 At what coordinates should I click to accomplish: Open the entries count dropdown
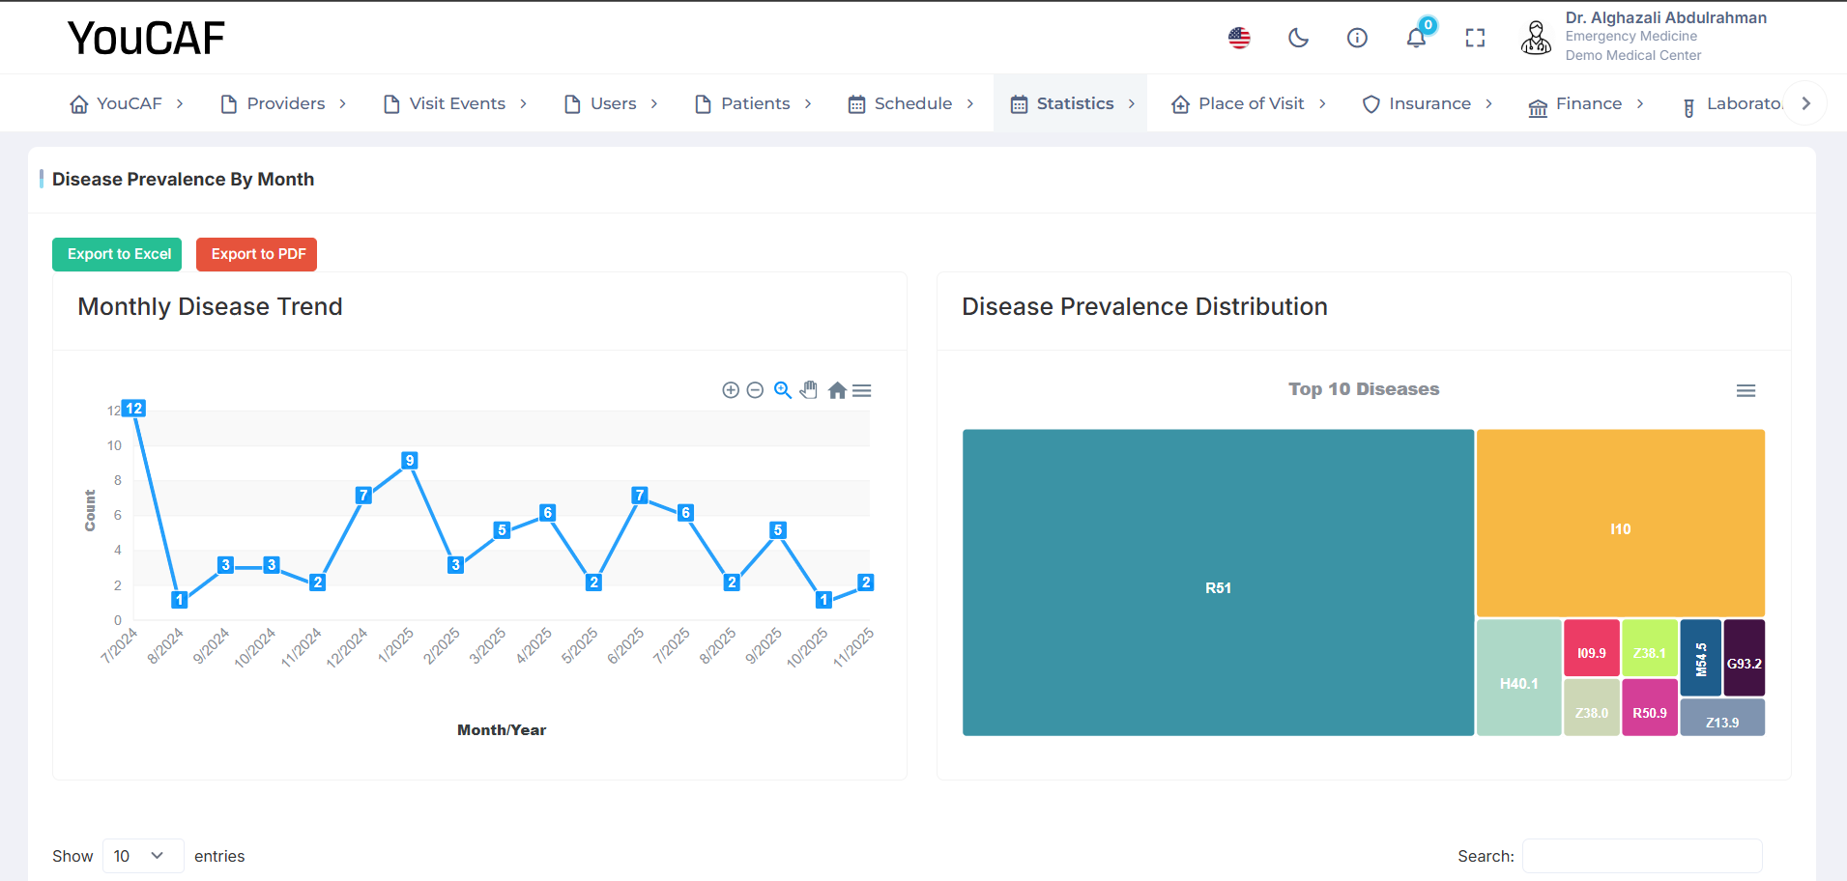tap(142, 856)
